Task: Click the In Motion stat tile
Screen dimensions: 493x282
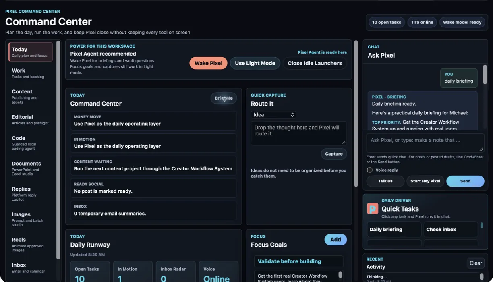Action: click(133, 272)
